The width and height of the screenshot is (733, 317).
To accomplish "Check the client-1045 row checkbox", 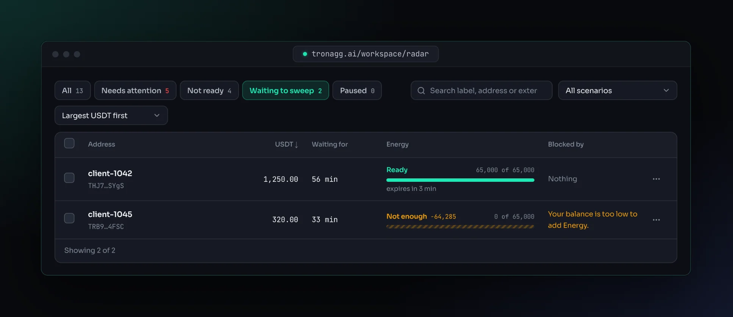I will pyautogui.click(x=69, y=218).
